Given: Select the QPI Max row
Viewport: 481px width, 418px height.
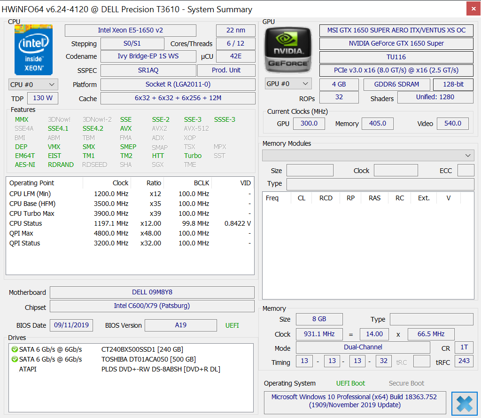Looking at the screenshot, I should [x=130, y=233].
